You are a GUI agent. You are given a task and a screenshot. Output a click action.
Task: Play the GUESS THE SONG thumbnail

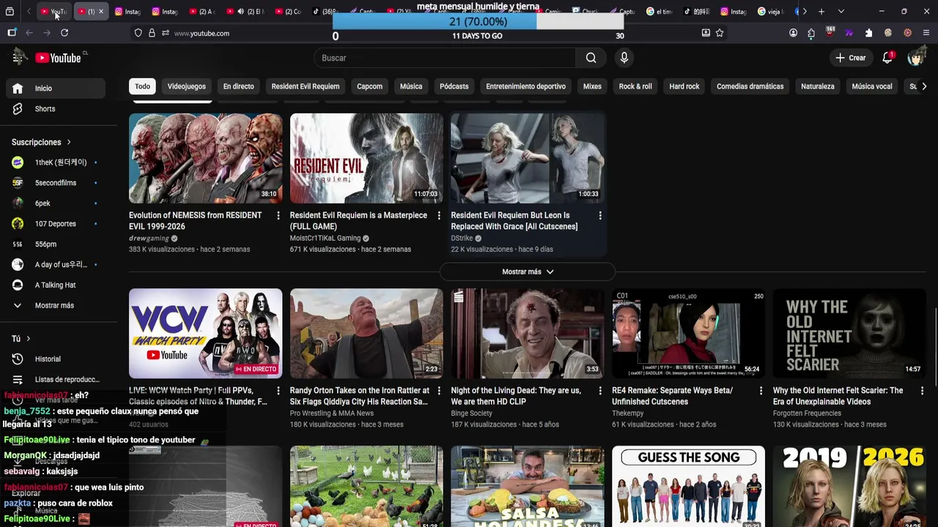click(x=688, y=486)
